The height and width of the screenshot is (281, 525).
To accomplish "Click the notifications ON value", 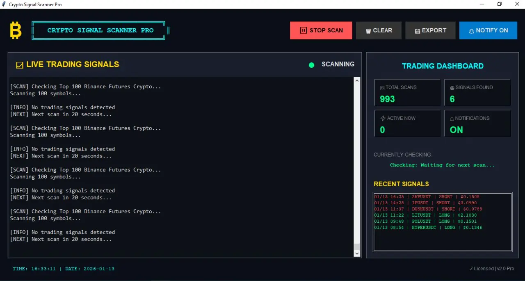I will click(x=457, y=130).
